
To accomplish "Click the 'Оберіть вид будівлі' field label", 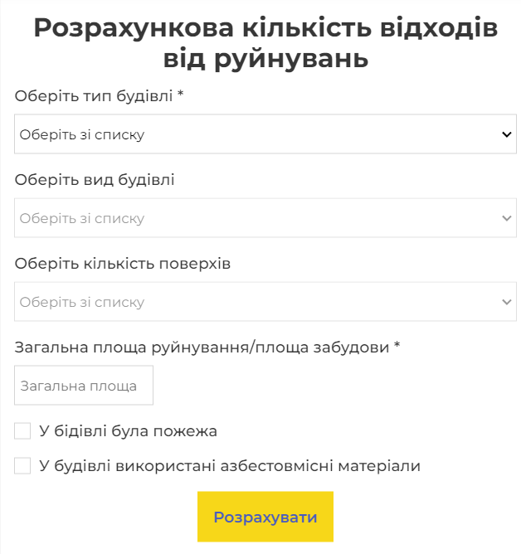I will [x=95, y=180].
